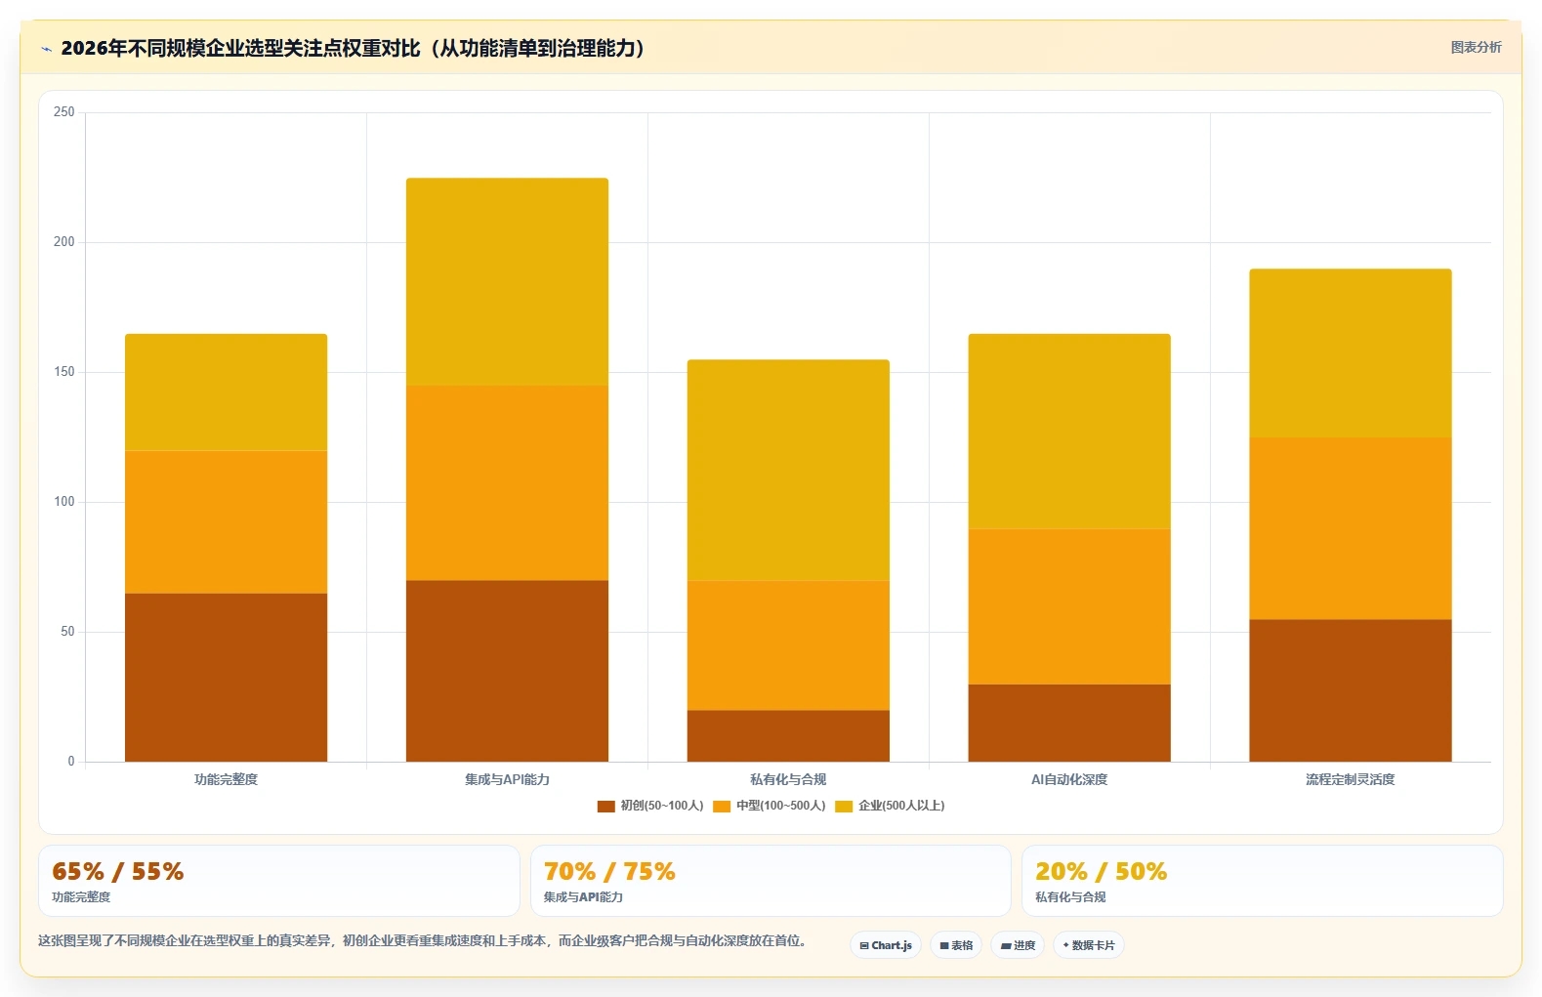Click the 200 y-axis tick label
The height and width of the screenshot is (997, 1542).
coord(63,242)
